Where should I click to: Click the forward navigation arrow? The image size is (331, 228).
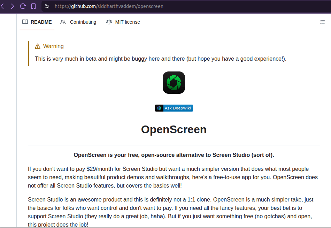point(13,6)
